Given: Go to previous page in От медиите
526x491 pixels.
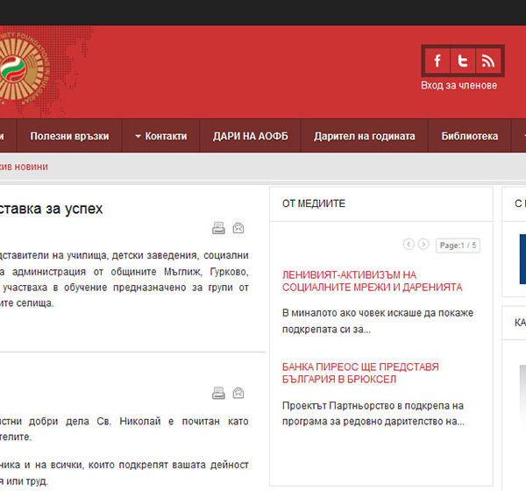Looking at the screenshot, I should coord(409,245).
